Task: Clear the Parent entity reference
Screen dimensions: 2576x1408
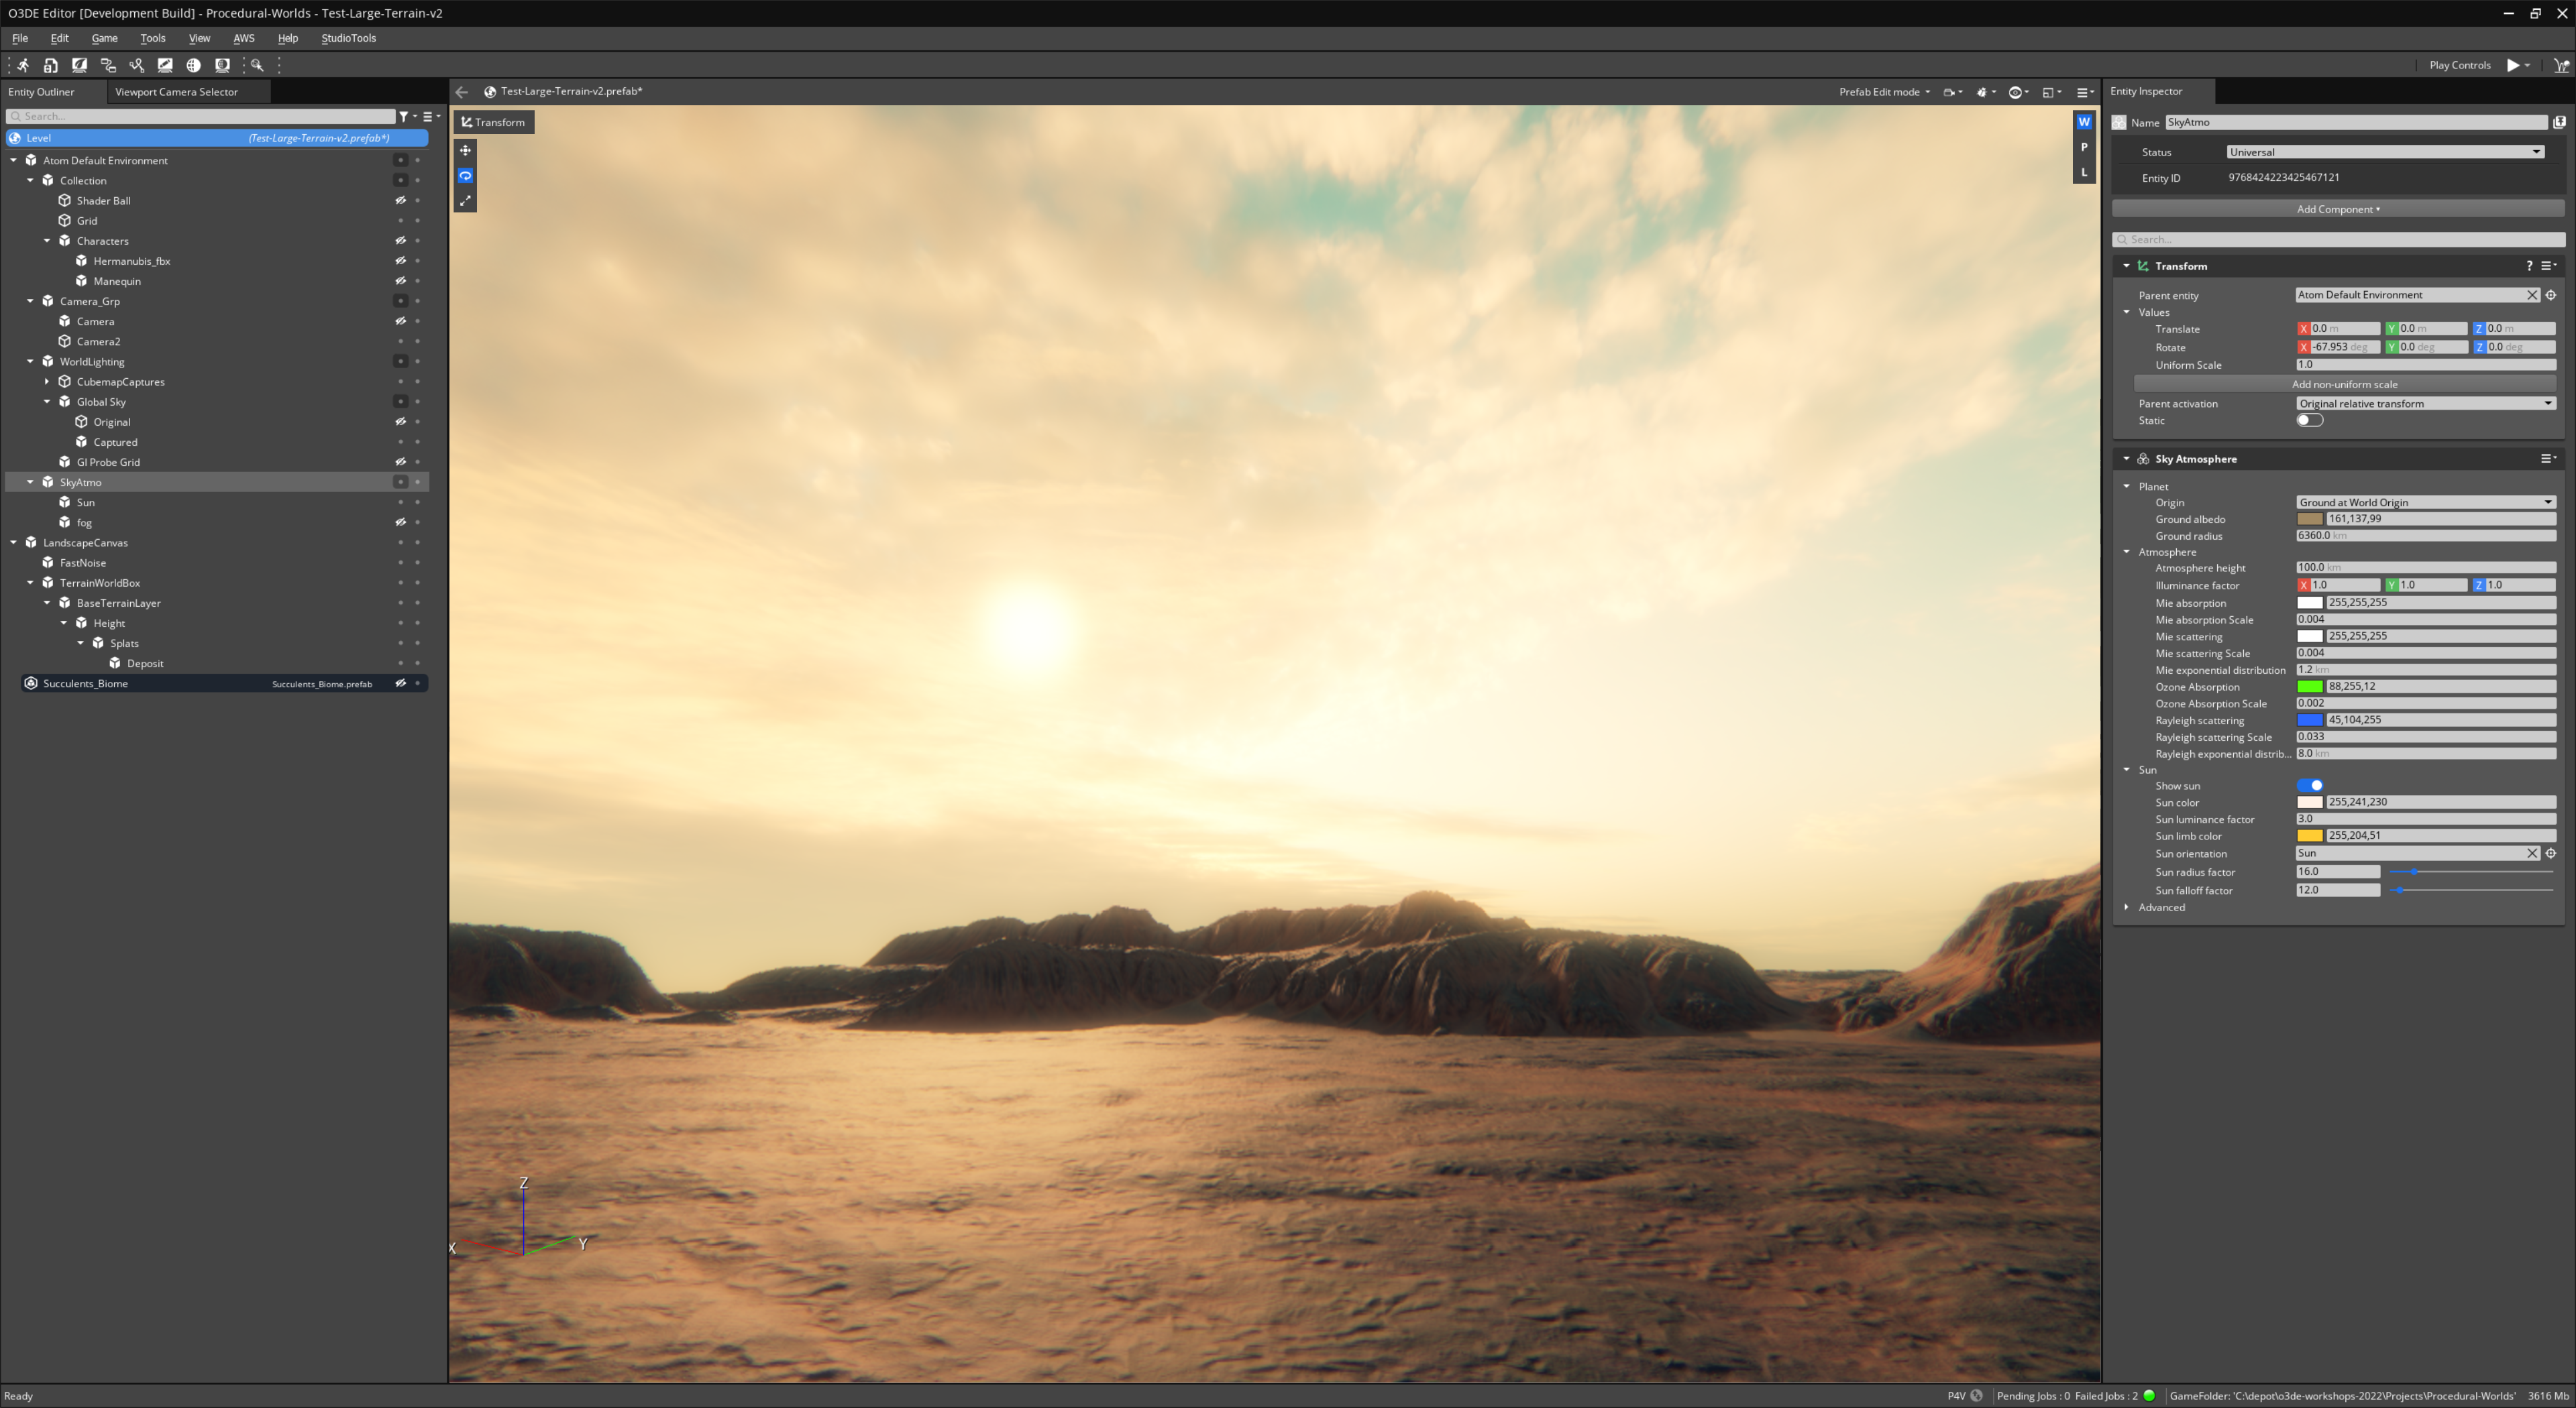Action: 2532,295
